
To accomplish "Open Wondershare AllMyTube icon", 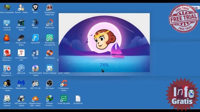I will (x=50, y=7).
